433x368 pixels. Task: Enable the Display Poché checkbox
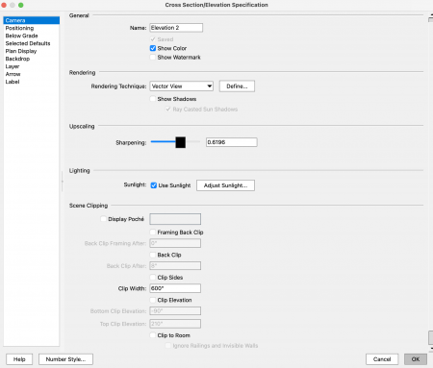click(103, 219)
